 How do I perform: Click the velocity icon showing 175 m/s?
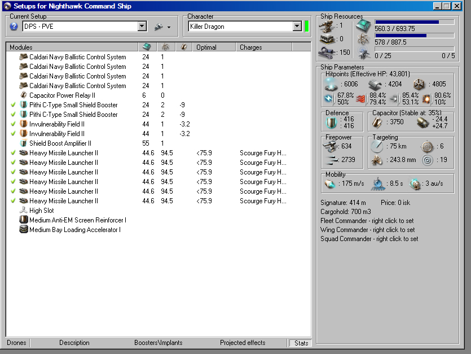coord(330,183)
